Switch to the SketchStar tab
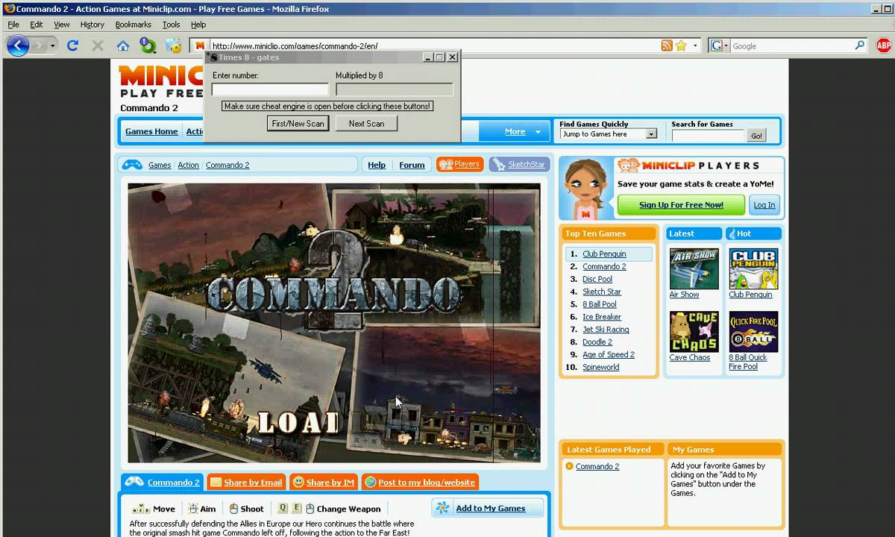Viewport: 895px width, 537px height. pos(519,164)
